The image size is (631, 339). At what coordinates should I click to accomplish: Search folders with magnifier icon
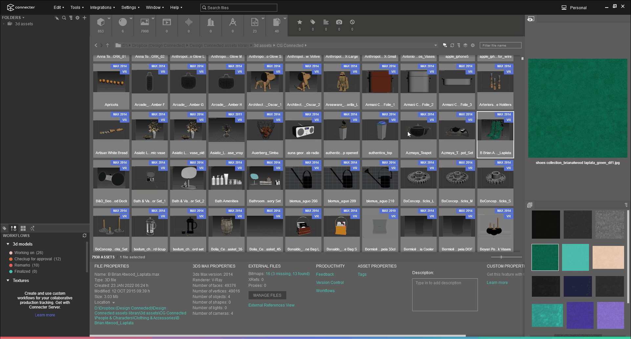[x=64, y=18]
